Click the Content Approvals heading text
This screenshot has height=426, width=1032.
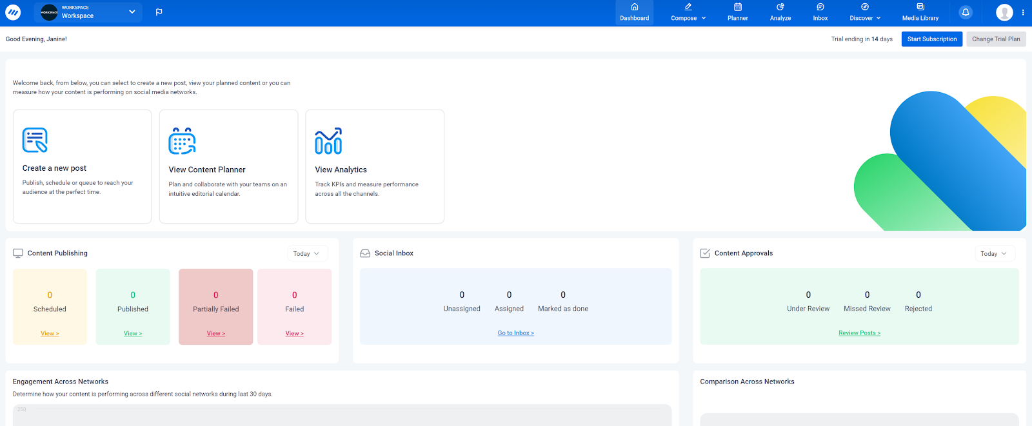pyautogui.click(x=744, y=253)
